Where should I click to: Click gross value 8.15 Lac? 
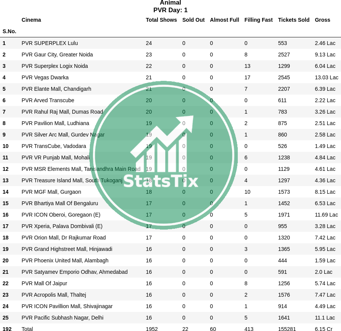tap(325, 192)
